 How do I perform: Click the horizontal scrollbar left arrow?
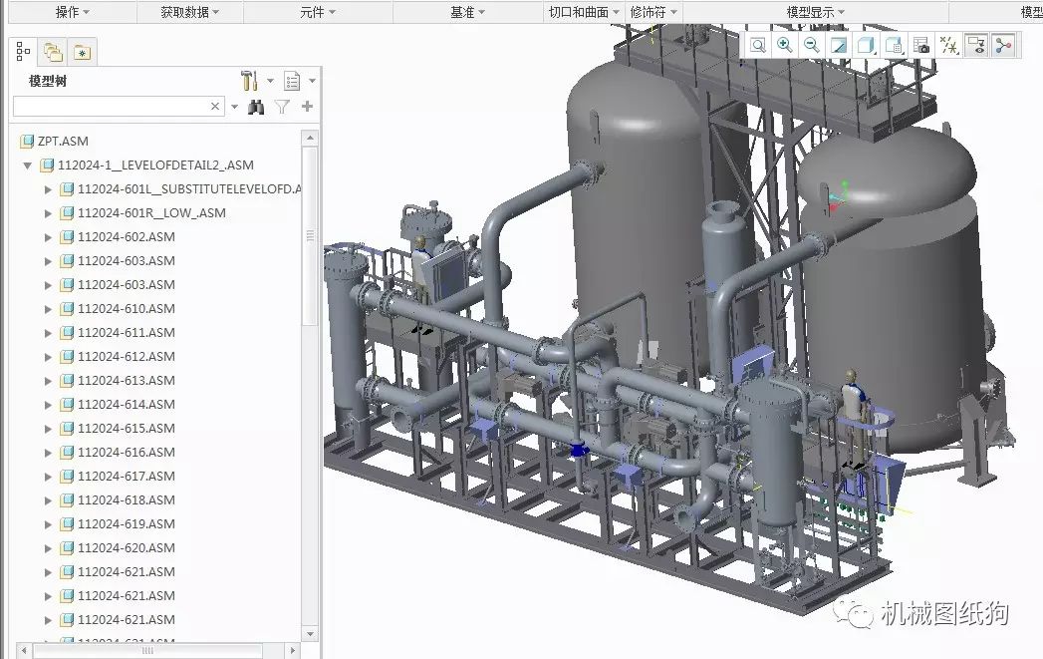point(24,650)
